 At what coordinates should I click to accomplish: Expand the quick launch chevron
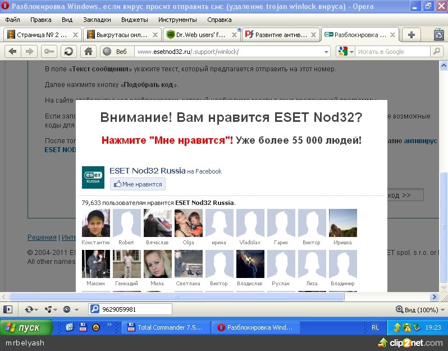click(x=109, y=324)
